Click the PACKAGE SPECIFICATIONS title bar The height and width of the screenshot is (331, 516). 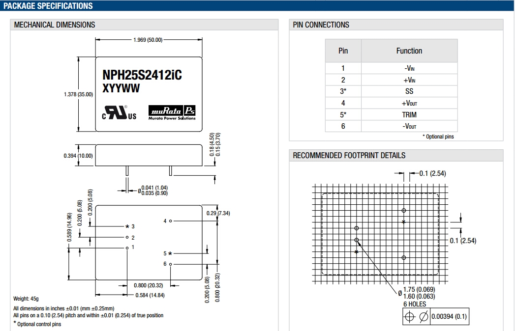click(48, 6)
